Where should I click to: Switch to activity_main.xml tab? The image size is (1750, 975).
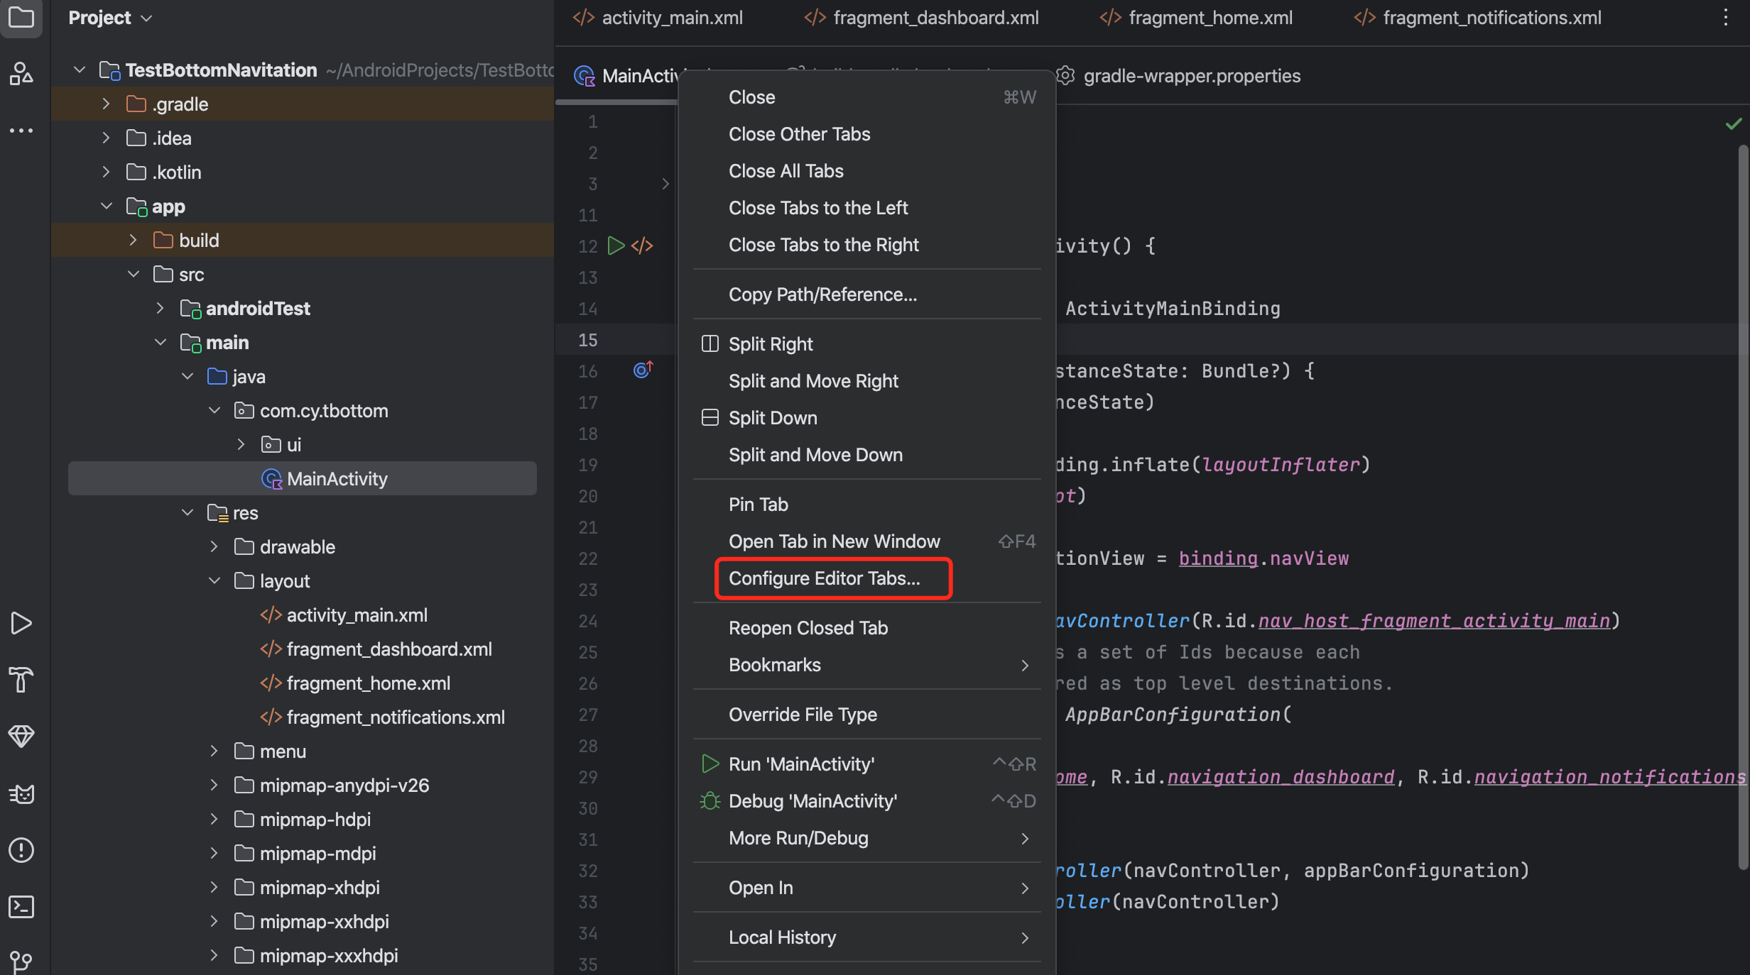658,18
